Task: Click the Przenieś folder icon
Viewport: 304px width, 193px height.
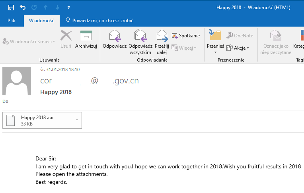Action: coord(215,36)
